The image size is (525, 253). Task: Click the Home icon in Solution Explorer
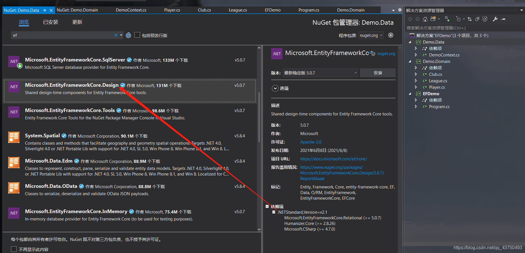(x=425, y=19)
